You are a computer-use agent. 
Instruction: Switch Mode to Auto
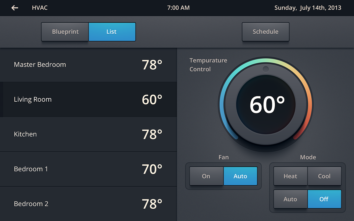290,199
